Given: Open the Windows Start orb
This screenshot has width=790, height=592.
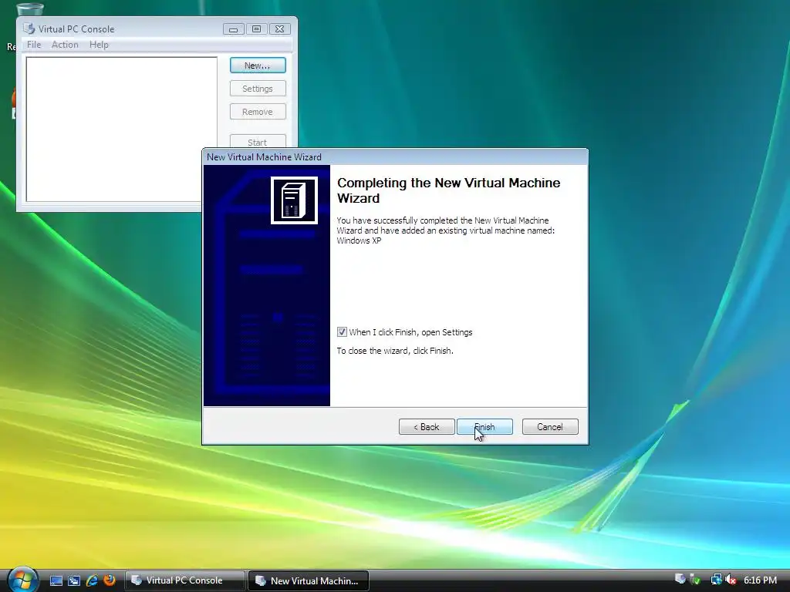Looking at the screenshot, I should [x=22, y=580].
